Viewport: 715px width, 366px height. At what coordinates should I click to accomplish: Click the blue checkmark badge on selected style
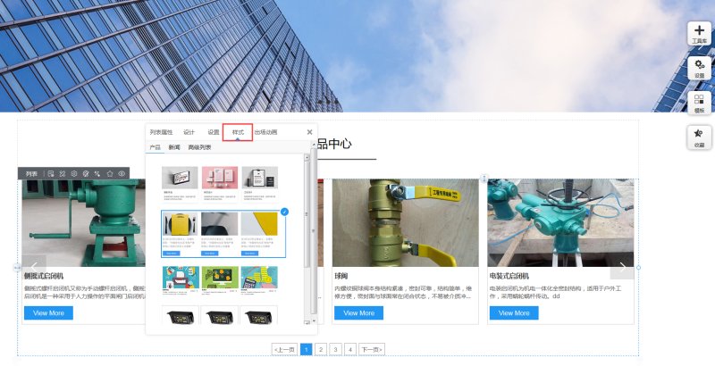point(284,212)
